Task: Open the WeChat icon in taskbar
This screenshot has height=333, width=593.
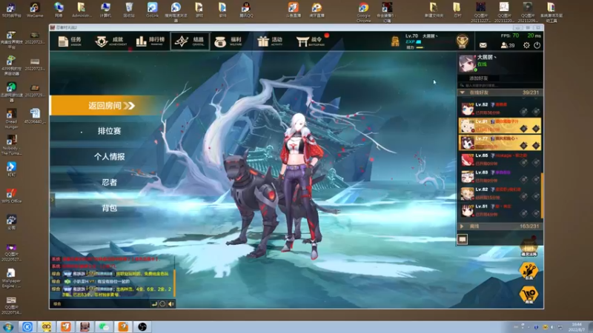Action: (x=104, y=327)
